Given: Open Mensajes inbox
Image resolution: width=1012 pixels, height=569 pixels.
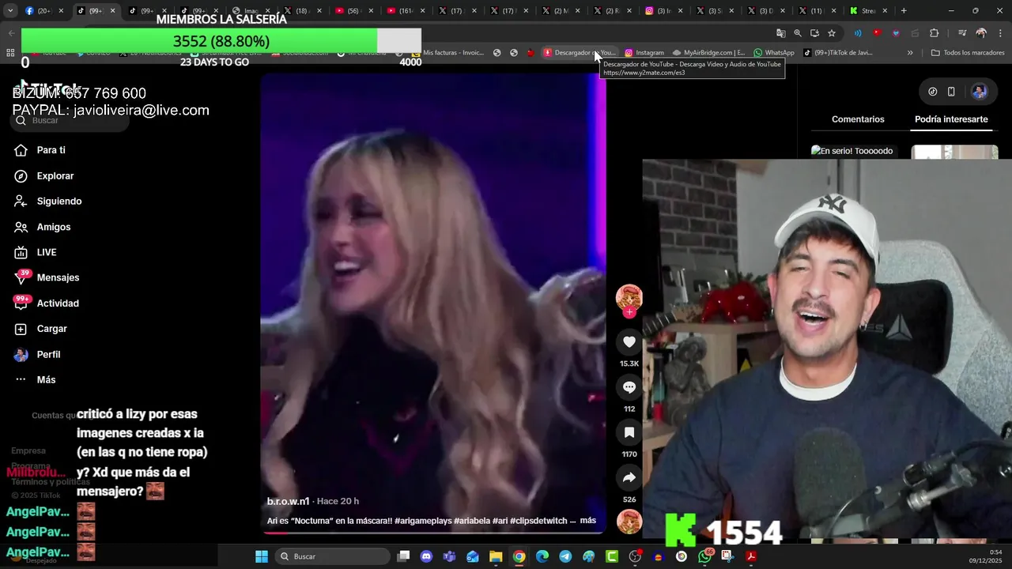Looking at the screenshot, I should 58,277.
